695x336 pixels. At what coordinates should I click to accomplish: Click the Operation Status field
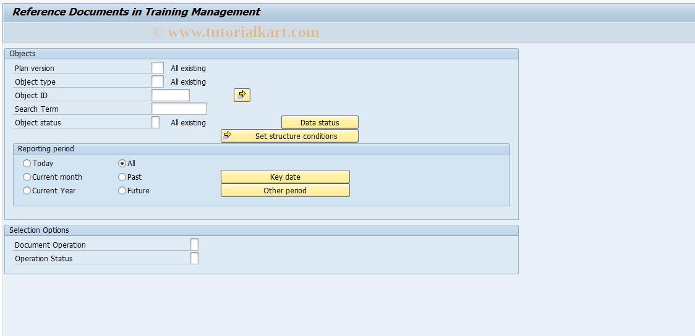pos(194,259)
